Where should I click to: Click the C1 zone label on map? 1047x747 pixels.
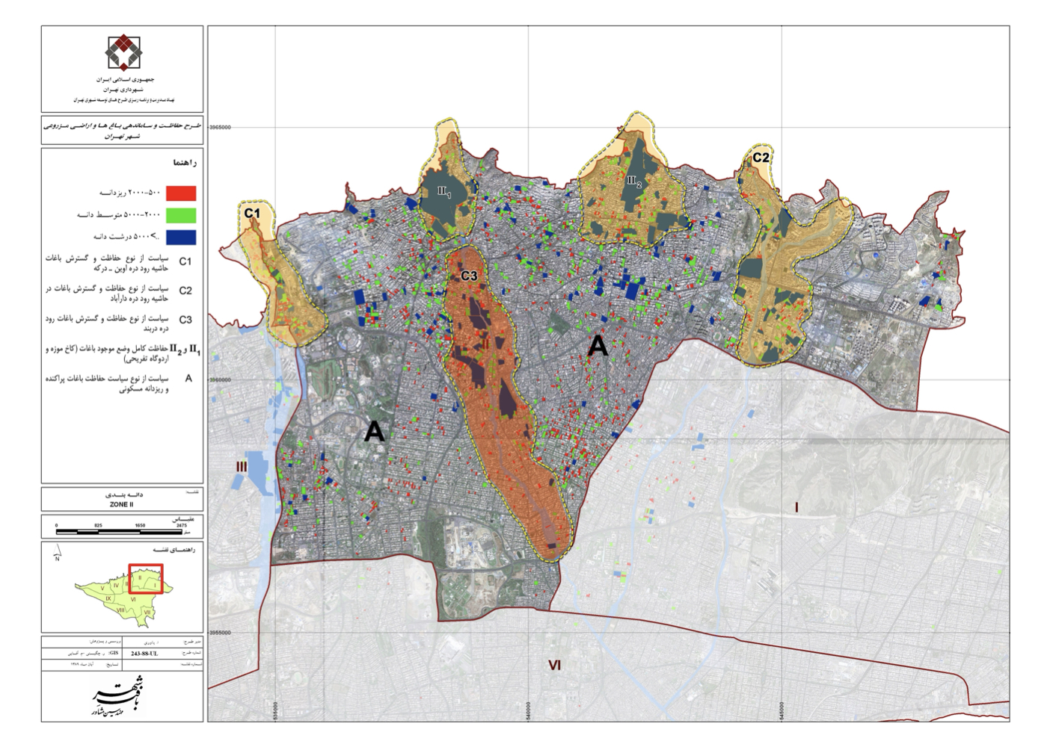(252, 213)
